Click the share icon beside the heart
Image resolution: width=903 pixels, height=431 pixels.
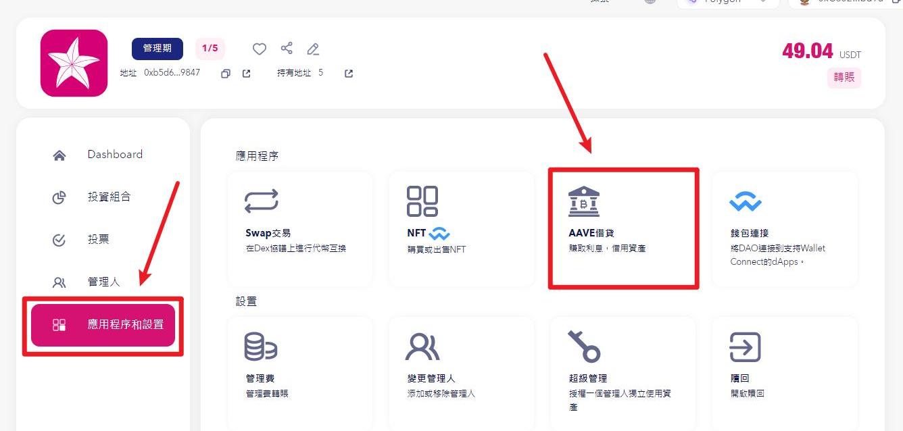tap(287, 48)
